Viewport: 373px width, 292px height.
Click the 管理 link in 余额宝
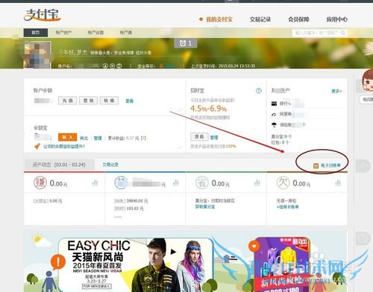tap(98, 138)
